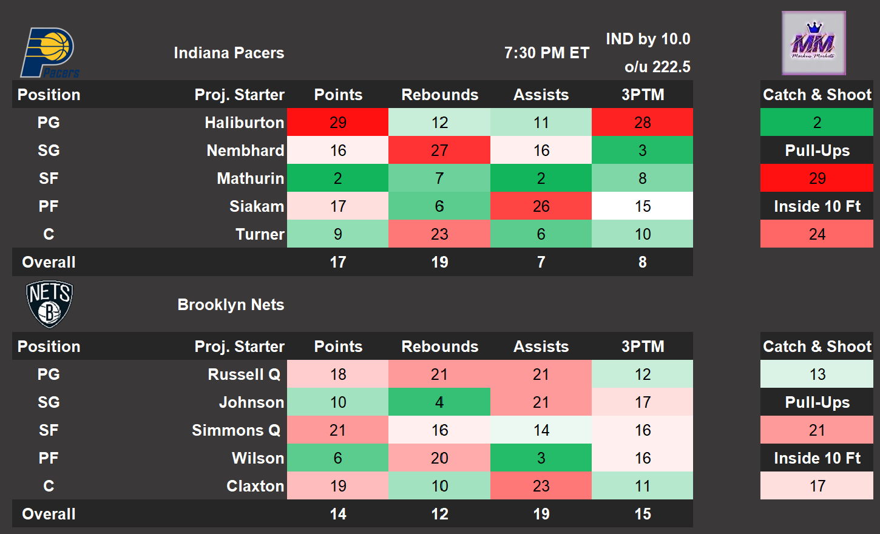Image resolution: width=880 pixels, height=534 pixels.
Task: Select the Nembhard starter name
Action: [245, 150]
